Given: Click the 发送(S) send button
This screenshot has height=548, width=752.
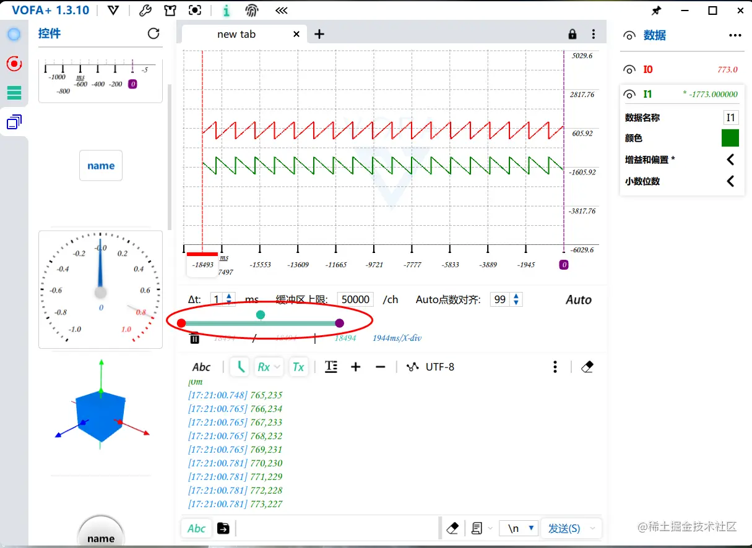Looking at the screenshot, I should click(563, 528).
